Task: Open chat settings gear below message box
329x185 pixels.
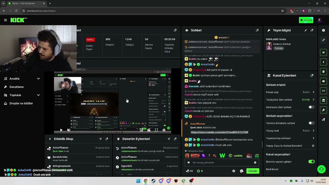Action: pyautogui.click(x=234, y=171)
